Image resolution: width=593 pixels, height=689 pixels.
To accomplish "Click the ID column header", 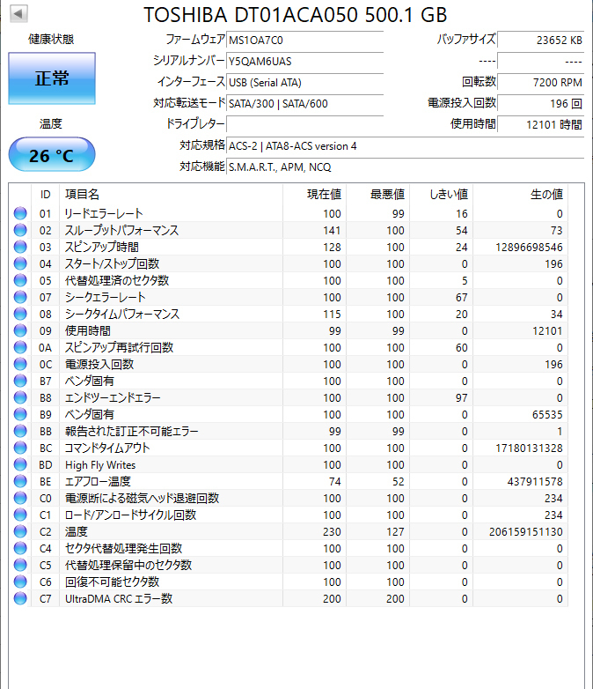I will (45, 194).
